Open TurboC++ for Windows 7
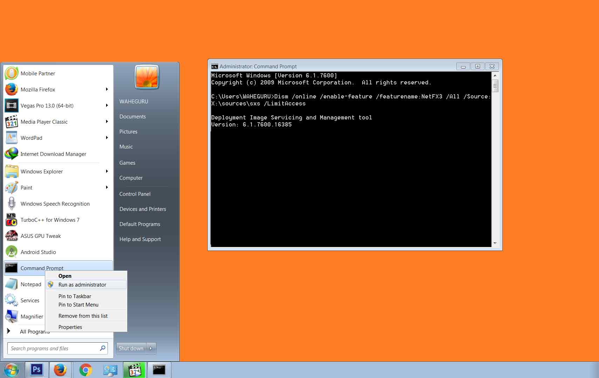Image resolution: width=599 pixels, height=378 pixels. pos(50,220)
